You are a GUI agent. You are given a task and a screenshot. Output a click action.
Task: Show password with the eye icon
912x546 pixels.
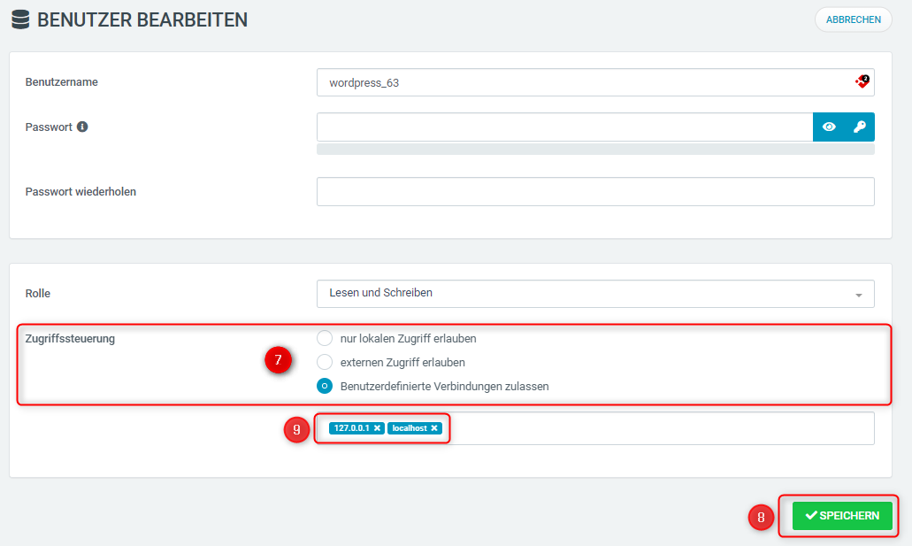coord(829,127)
